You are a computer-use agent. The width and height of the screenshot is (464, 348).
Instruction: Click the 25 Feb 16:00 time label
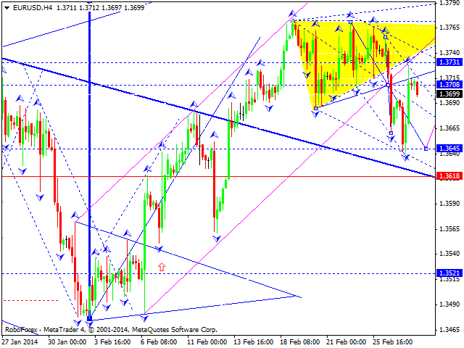click(x=393, y=341)
